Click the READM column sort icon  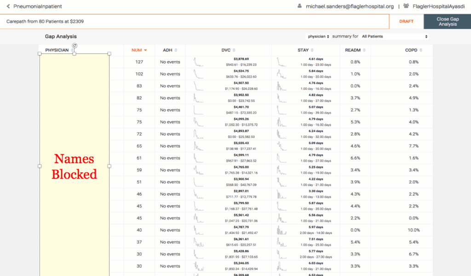point(364,50)
